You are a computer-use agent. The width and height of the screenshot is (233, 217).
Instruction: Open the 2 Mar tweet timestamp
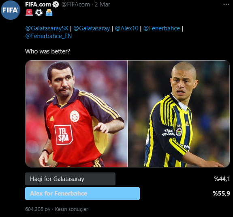coord(103,4)
